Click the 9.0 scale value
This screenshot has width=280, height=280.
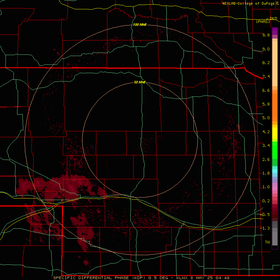pos(266,49)
